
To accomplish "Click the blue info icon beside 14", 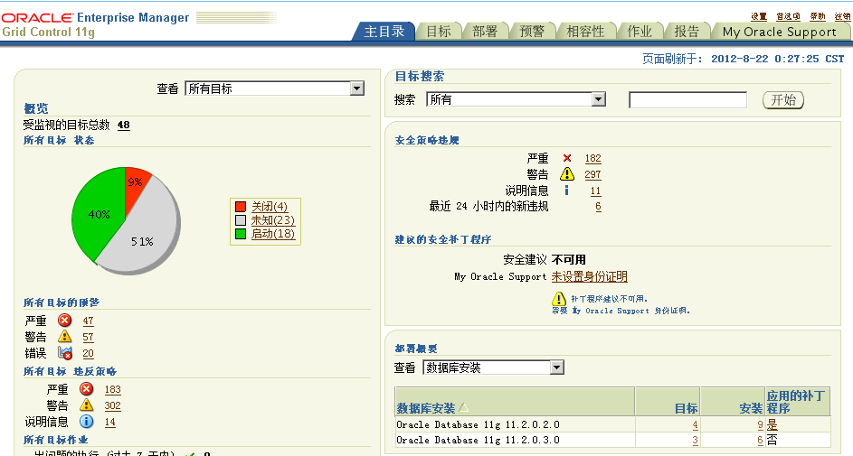I will (87, 422).
